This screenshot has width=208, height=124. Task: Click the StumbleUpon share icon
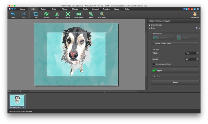(x=192, y=9)
